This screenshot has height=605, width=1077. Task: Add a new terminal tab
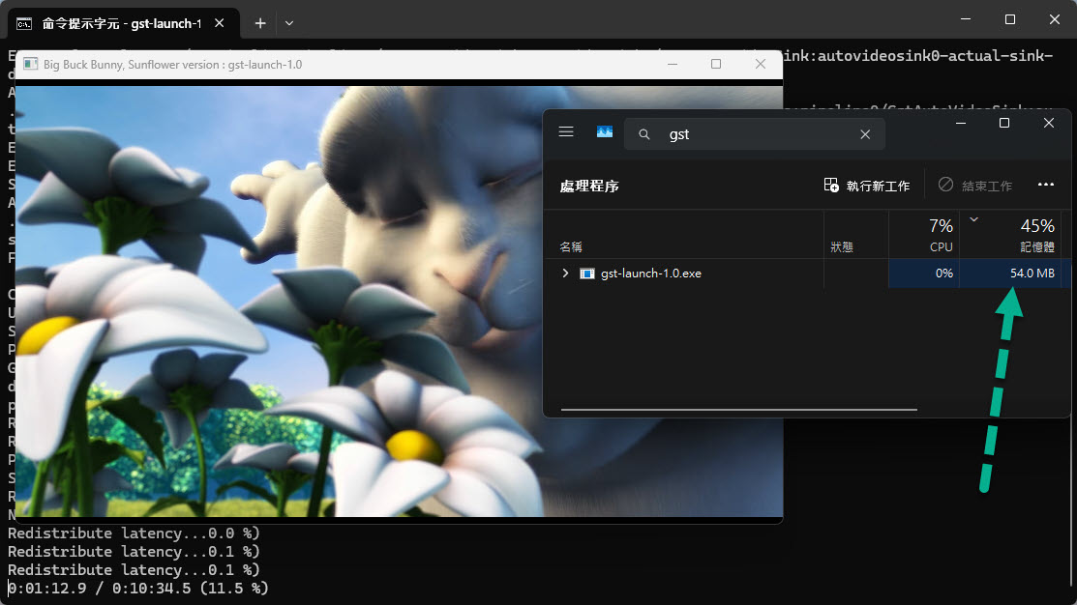[x=259, y=22]
